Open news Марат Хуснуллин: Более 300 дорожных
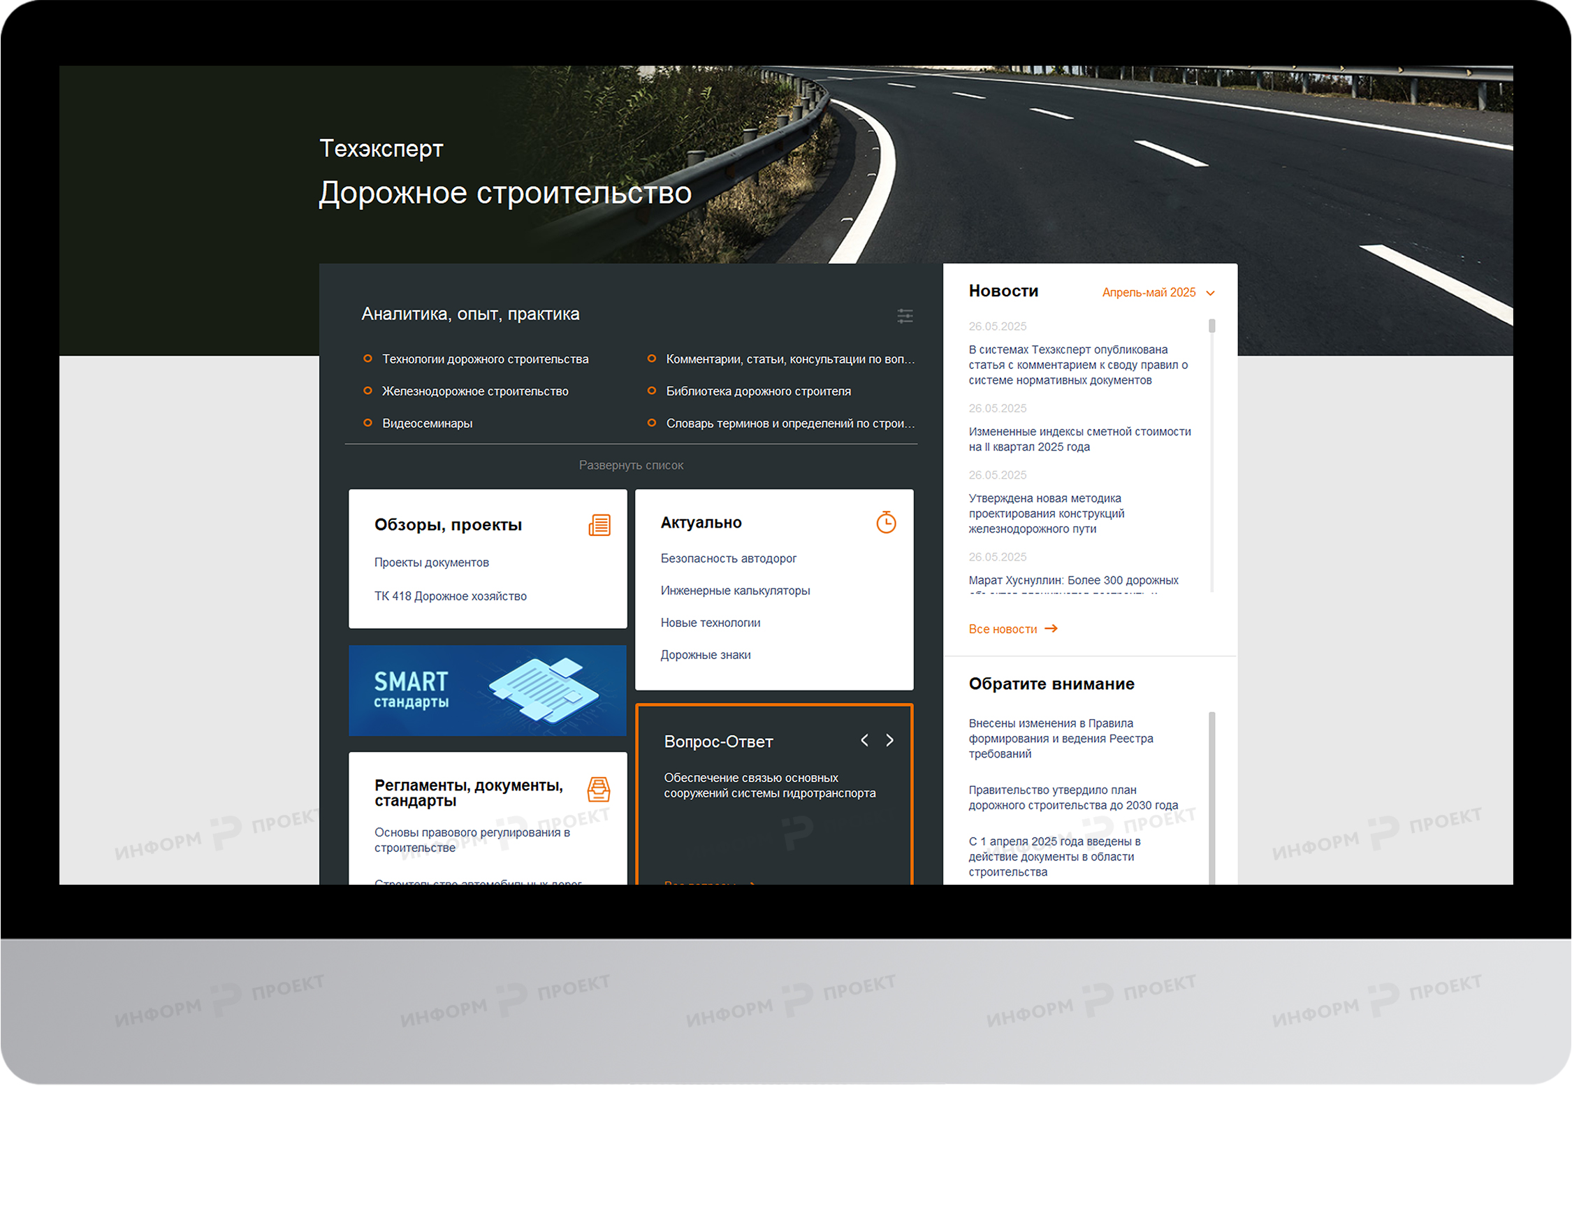 coord(1073,580)
